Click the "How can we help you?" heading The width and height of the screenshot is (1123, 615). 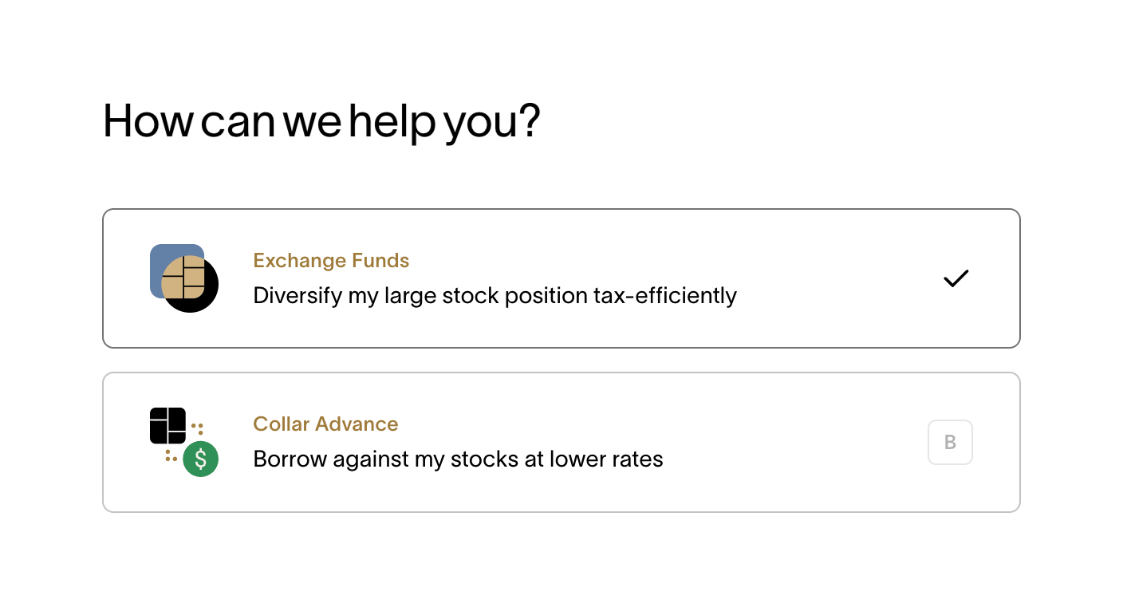tap(321, 121)
